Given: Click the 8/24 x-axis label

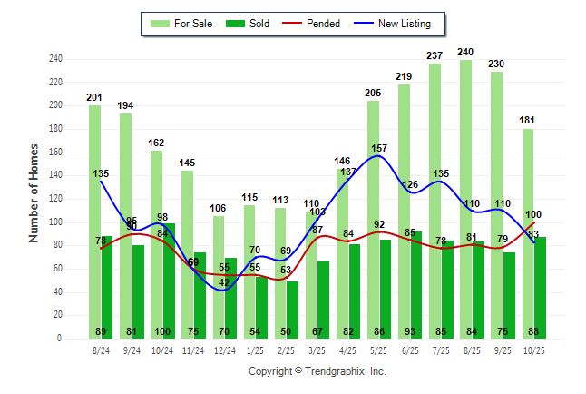Looking at the screenshot, I should pos(101,350).
